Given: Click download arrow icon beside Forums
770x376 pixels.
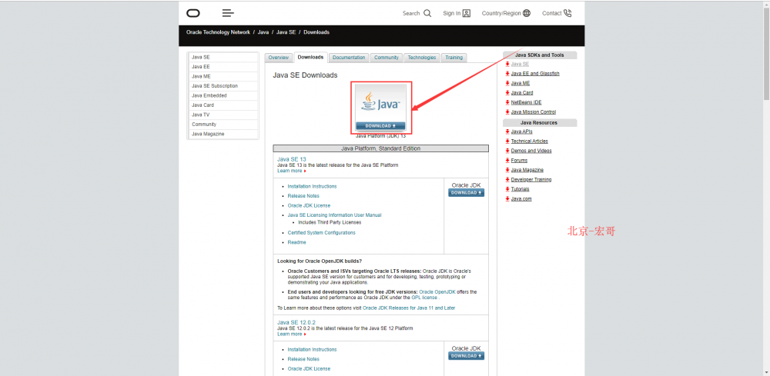Looking at the screenshot, I should coord(507,160).
